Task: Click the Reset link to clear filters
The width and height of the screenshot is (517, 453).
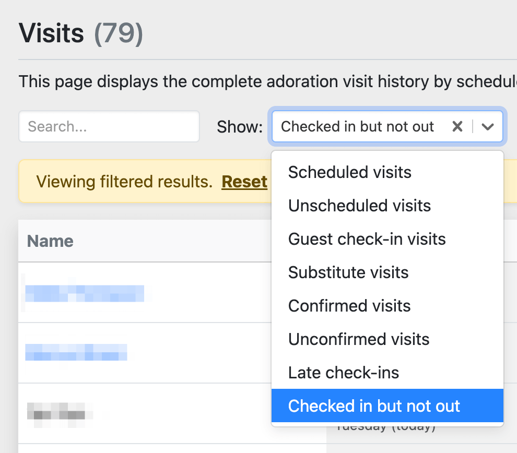Action: point(244,182)
